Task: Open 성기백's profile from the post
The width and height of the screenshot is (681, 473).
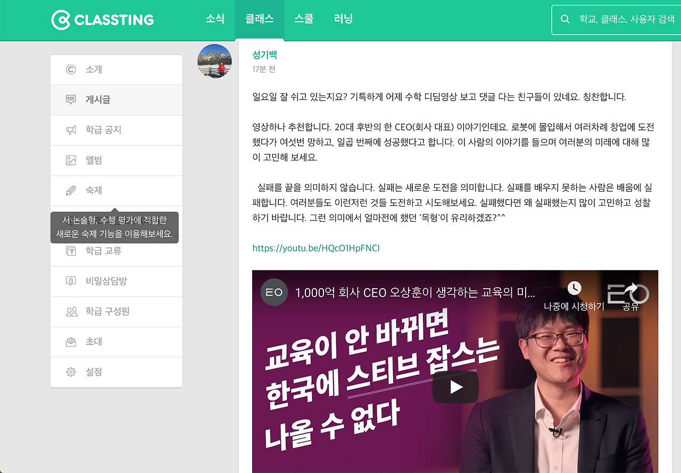Action: (264, 54)
